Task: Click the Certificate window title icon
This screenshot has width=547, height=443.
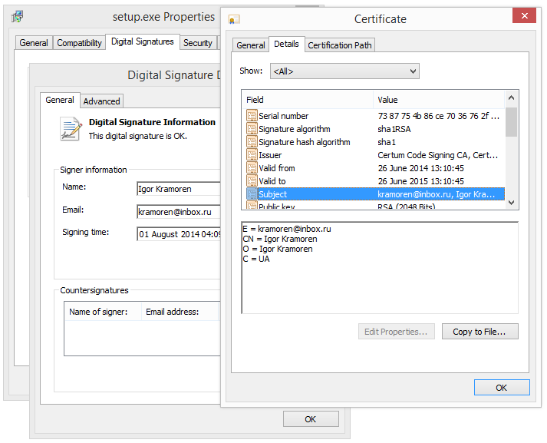Action: tap(234, 19)
